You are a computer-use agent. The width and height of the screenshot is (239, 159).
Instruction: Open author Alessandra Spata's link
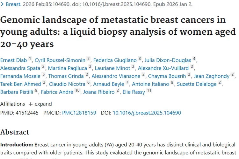20,68
